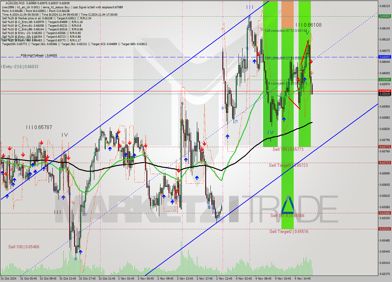This screenshot has width=392, height=282.
Task: Click the Sell correction 87.5 | 0.66144 label
Action: (x=286, y=31)
